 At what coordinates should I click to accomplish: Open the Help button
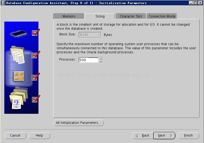click(x=39, y=136)
